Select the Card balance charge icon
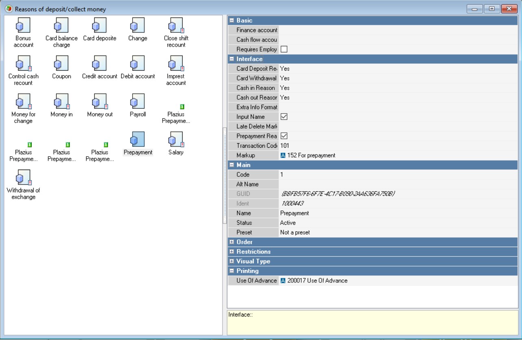The image size is (522, 340). [x=61, y=26]
